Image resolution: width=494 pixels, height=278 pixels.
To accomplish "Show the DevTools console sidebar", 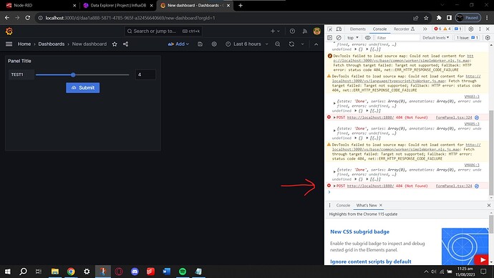I will point(329,38).
